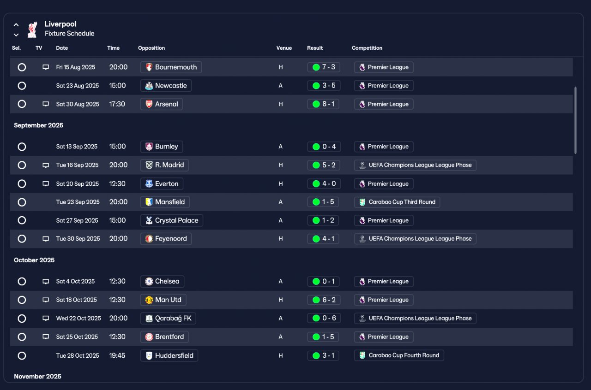Click the Carabao Cup icon on Mansfield row
The height and width of the screenshot is (390, 591).
point(362,202)
